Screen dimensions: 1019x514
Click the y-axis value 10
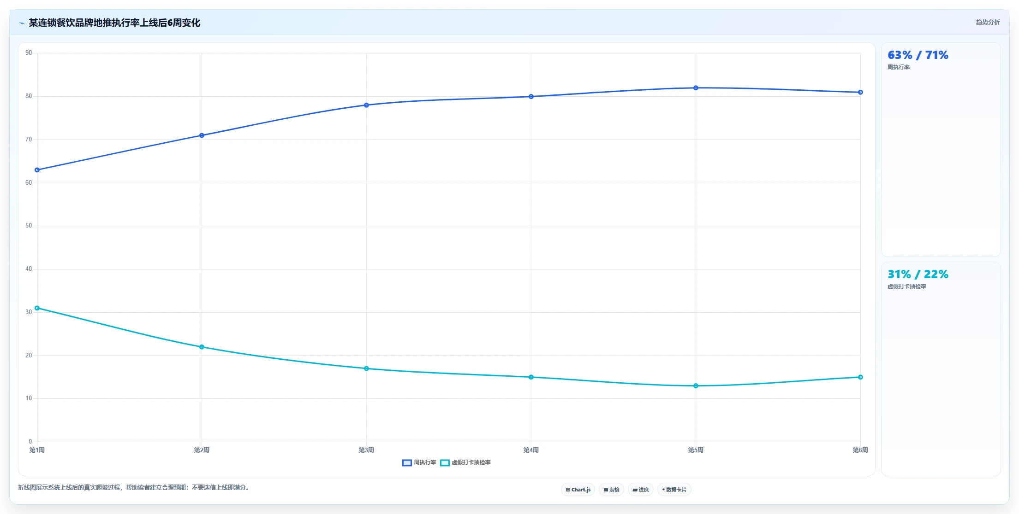pyautogui.click(x=29, y=398)
